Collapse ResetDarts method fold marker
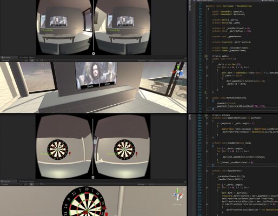 pyautogui.click(x=207, y=171)
